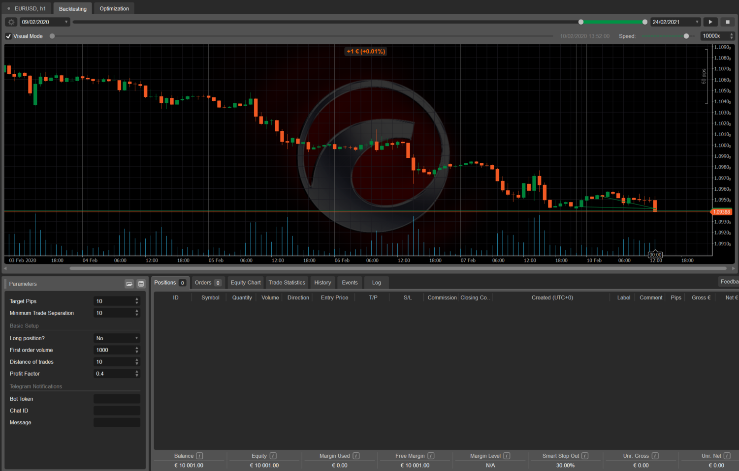739x471 pixels.
Task: Select the EURUSD, h1 tab
Action: [x=27, y=9]
